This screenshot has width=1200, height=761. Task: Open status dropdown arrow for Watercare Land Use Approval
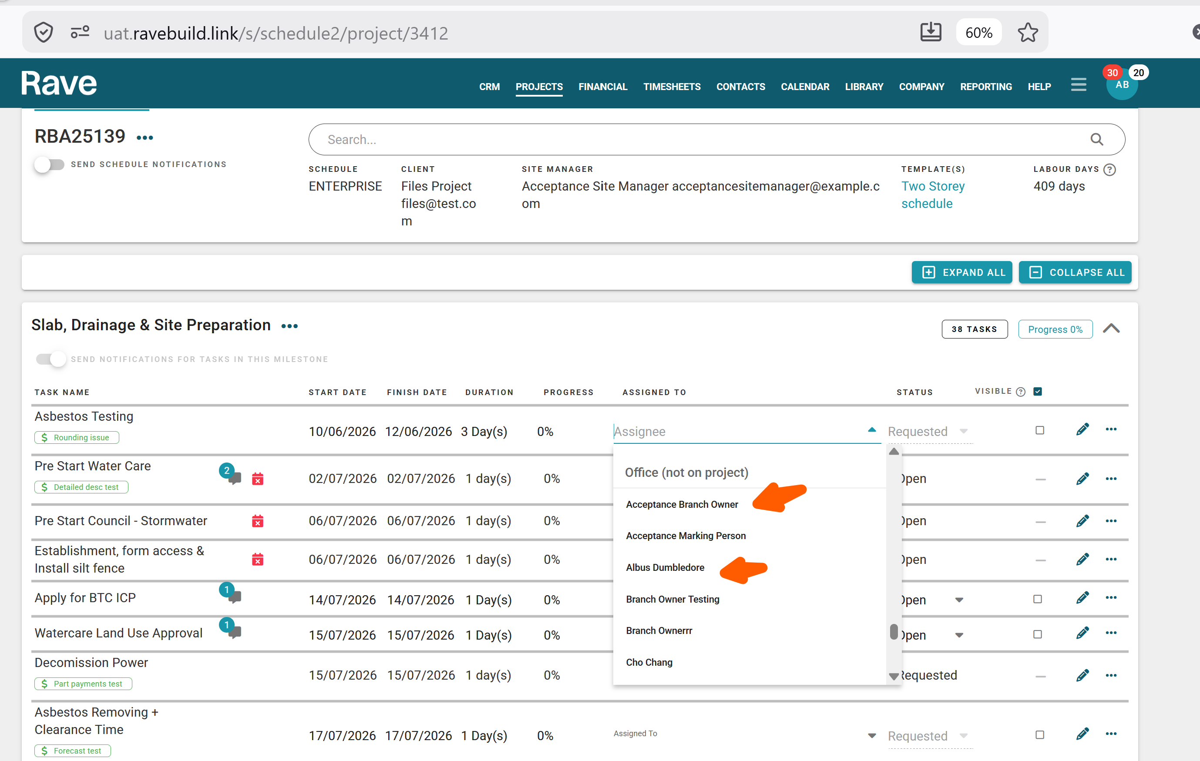click(x=959, y=636)
